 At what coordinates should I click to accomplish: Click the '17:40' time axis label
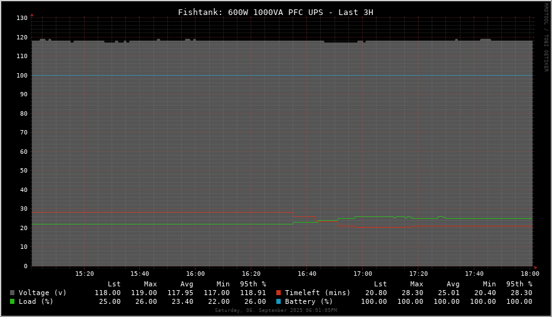coord(474,274)
